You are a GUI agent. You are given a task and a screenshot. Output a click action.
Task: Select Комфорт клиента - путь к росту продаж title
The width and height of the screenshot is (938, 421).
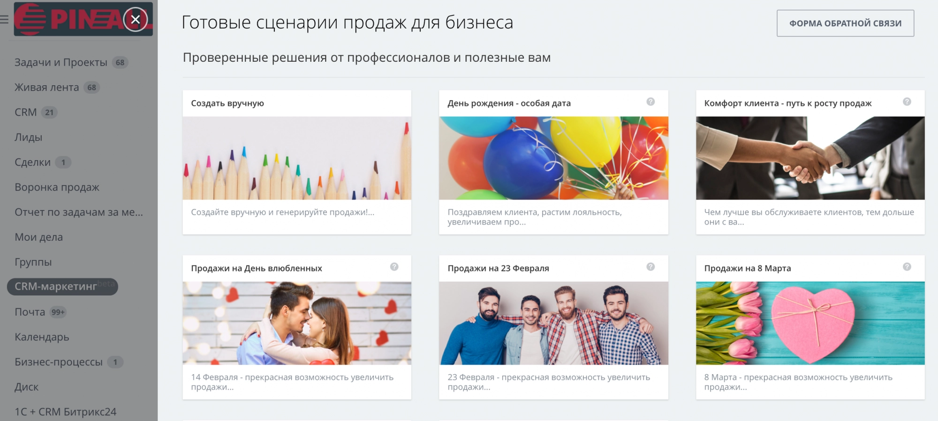pos(788,103)
